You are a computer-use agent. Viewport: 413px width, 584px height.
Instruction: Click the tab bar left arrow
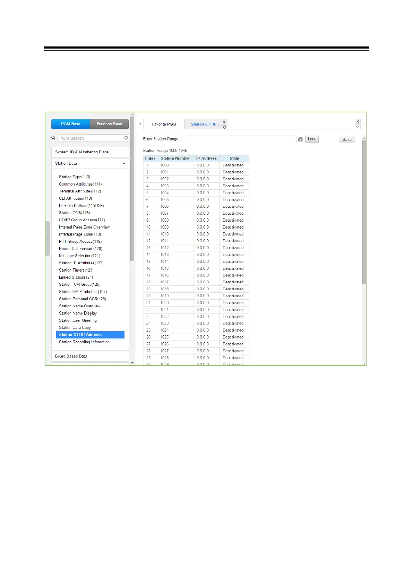140,124
